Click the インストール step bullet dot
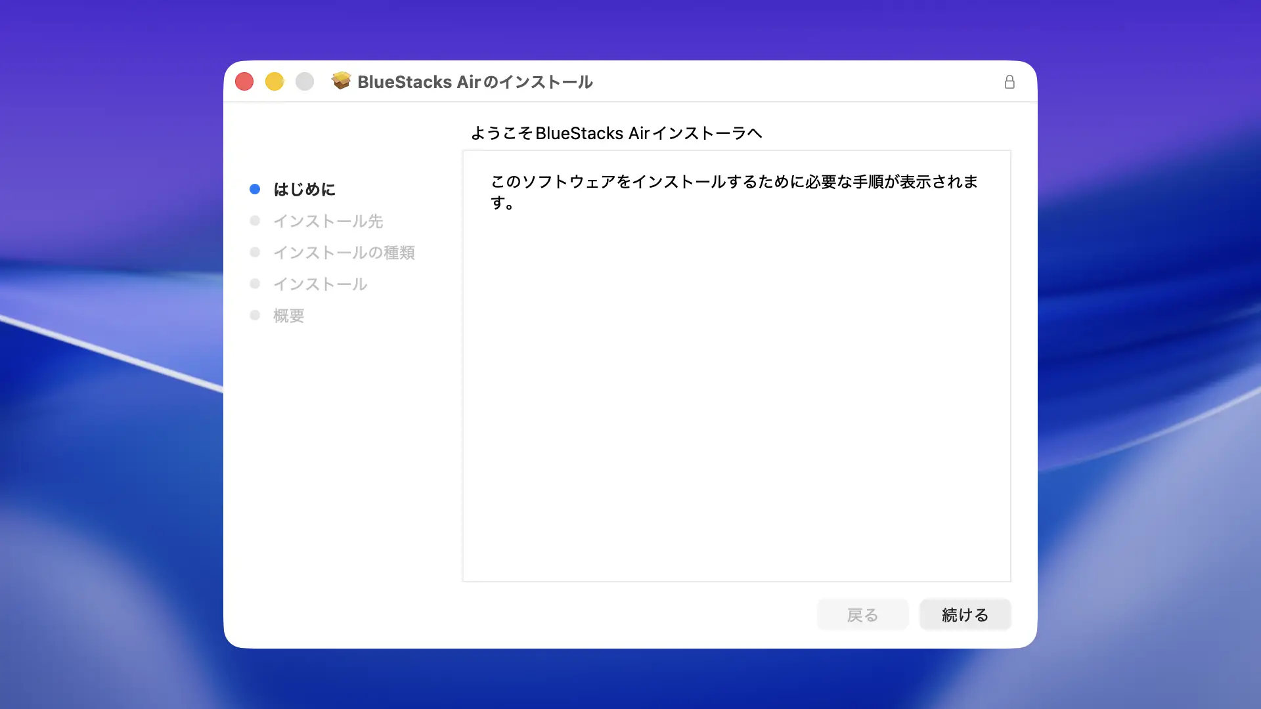Image resolution: width=1261 pixels, height=709 pixels. coord(255,284)
